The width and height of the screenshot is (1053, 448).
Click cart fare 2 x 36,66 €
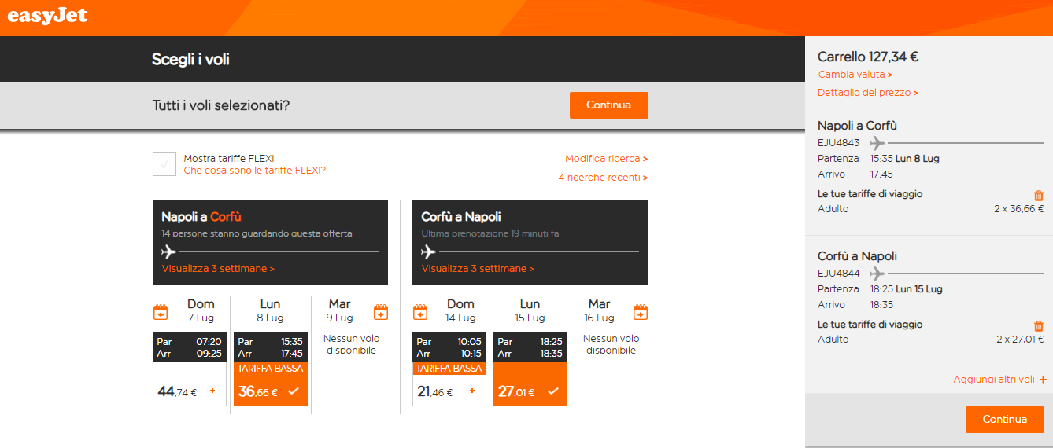(x=1019, y=209)
